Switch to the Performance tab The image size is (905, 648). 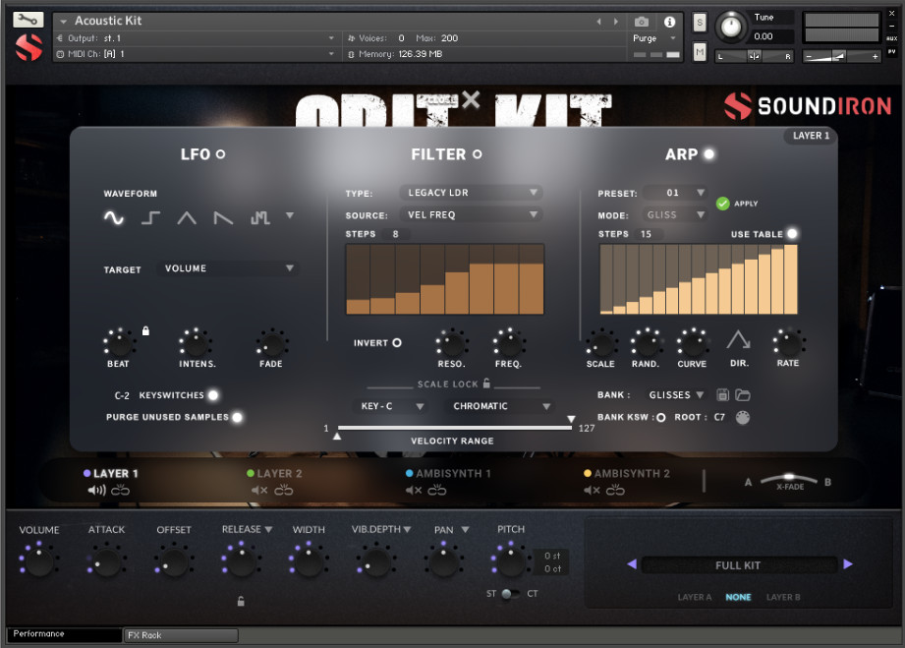point(64,634)
